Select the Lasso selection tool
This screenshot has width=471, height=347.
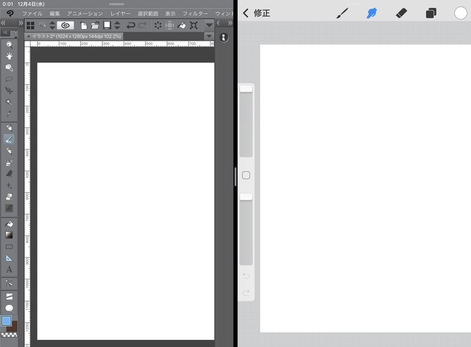pos(9,79)
